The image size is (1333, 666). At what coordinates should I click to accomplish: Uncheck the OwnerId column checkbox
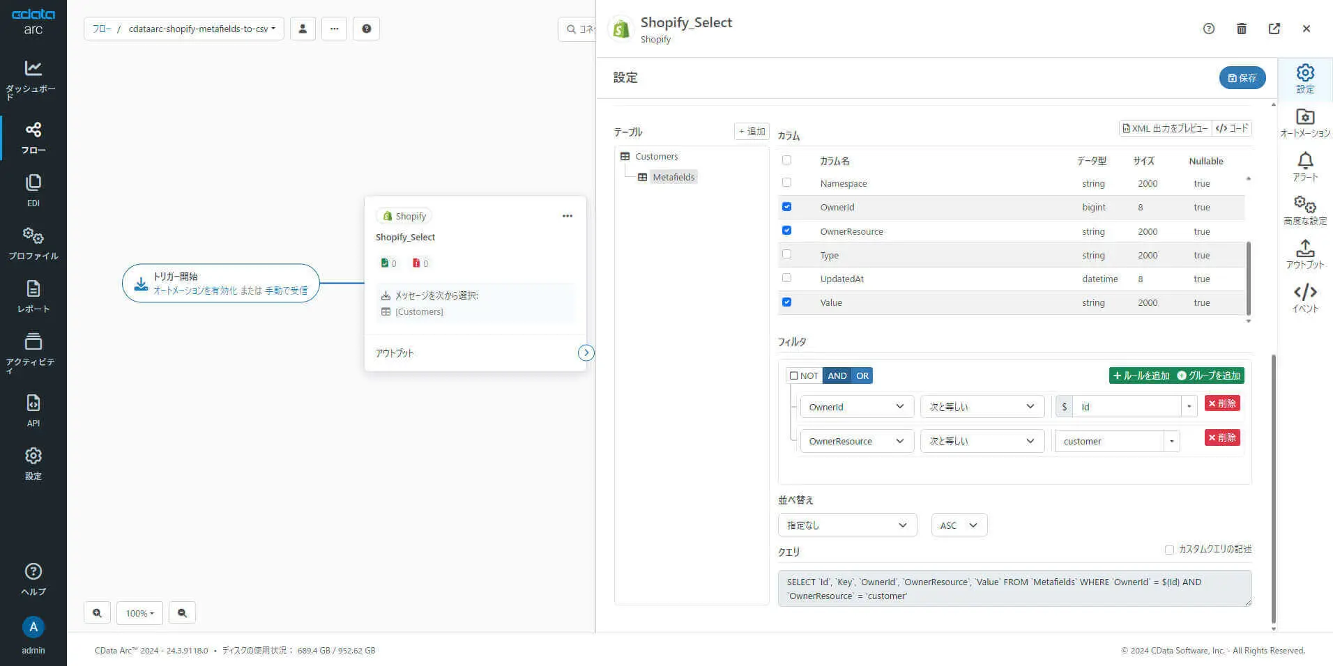pos(786,207)
